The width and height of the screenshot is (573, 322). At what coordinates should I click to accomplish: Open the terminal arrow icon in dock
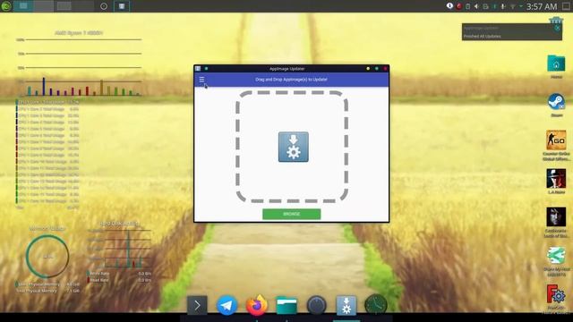197,305
